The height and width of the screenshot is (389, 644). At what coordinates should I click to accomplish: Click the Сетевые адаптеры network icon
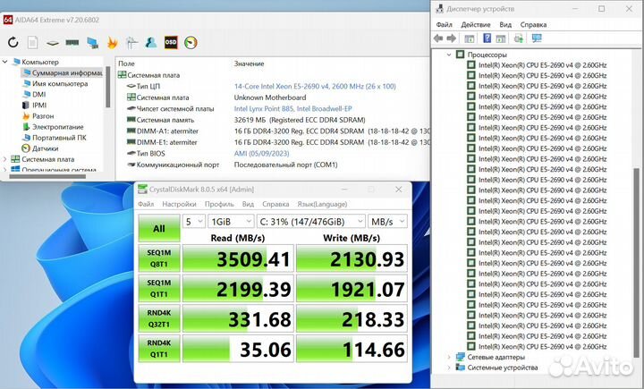(x=460, y=357)
